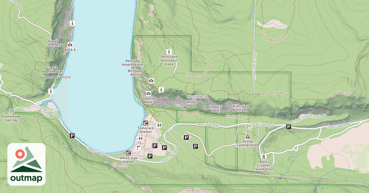Image resolution: width=369 pixels, height=193 pixels.
Task: Click the Group Campground label
Action: (248, 143)
